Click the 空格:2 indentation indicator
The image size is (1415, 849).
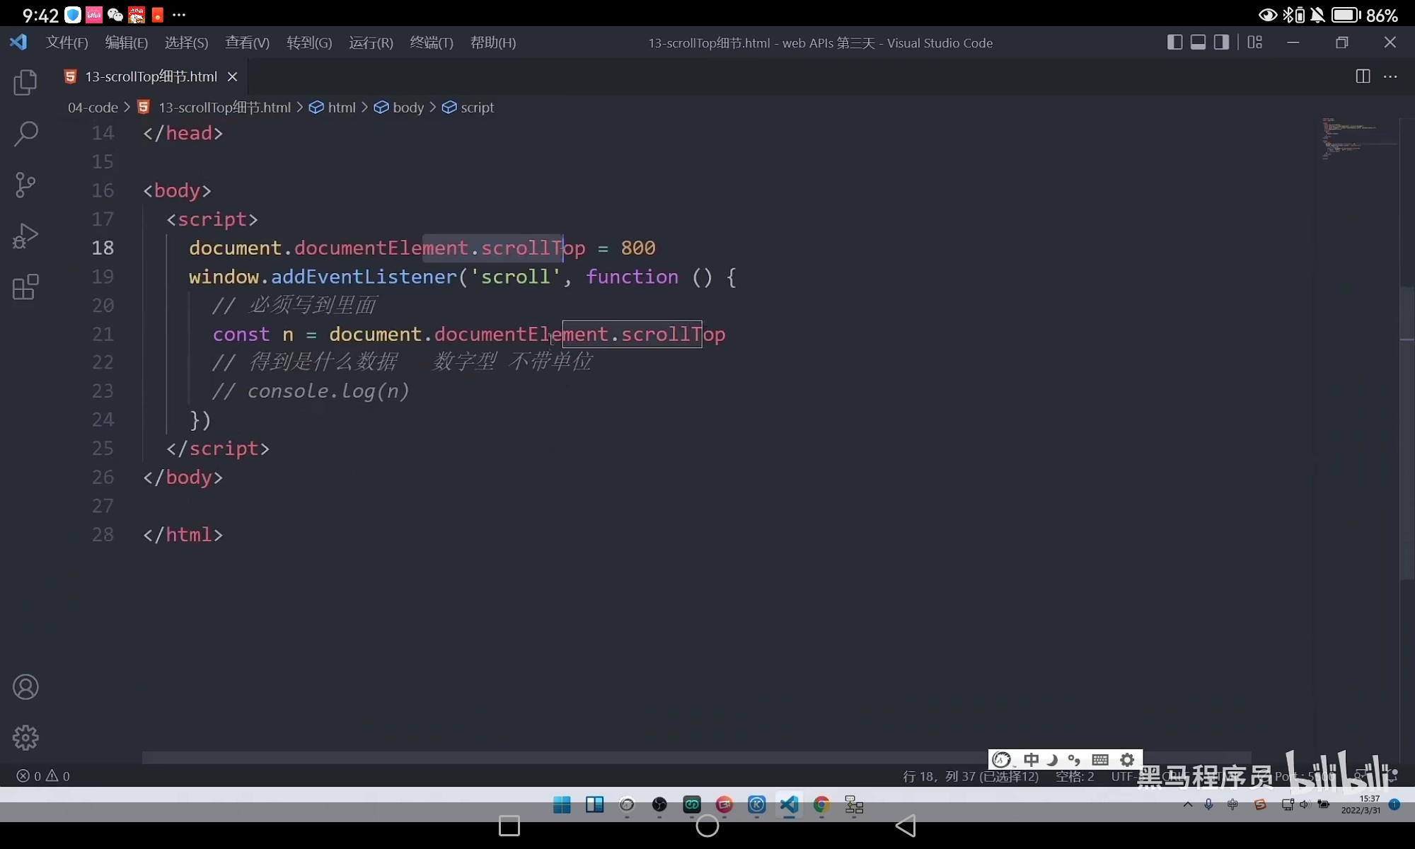point(1074,776)
